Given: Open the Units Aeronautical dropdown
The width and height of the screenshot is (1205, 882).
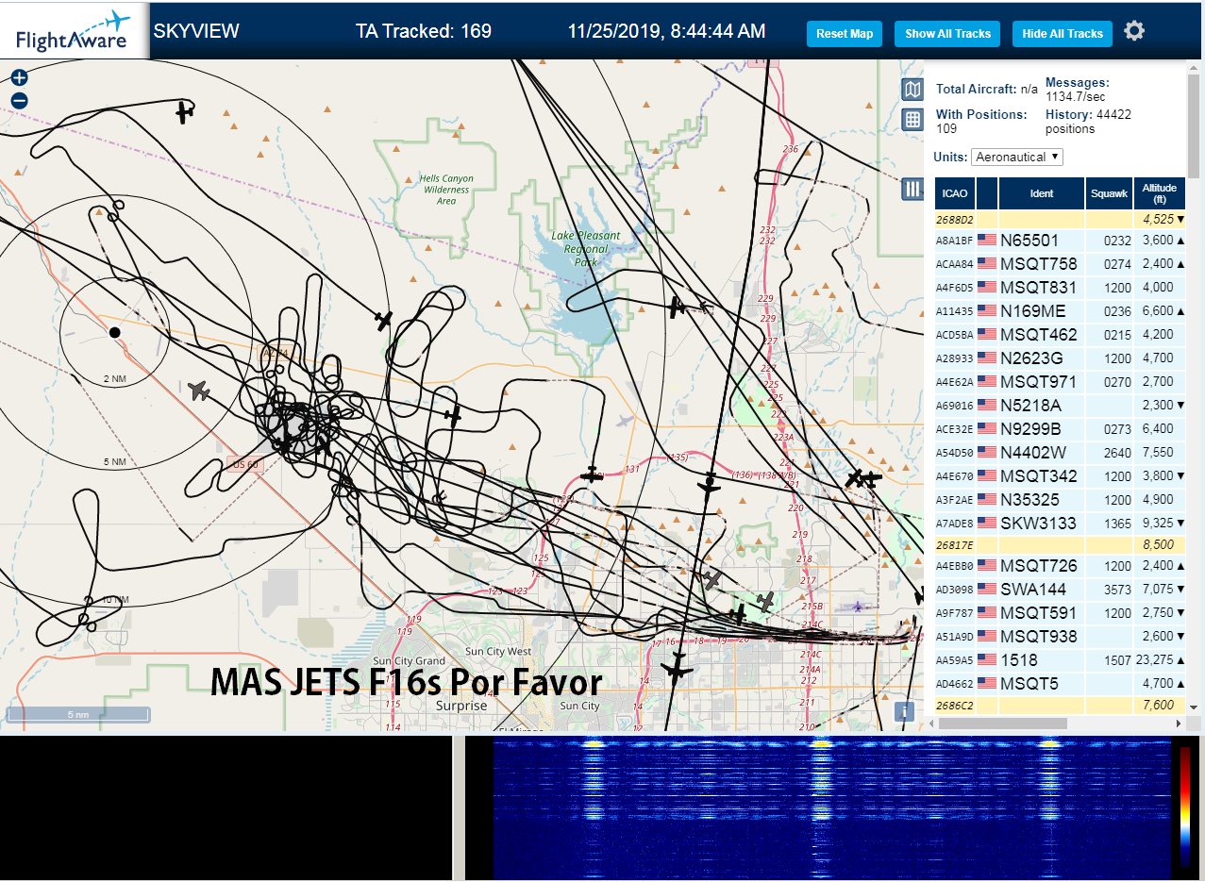Looking at the screenshot, I should [x=1017, y=157].
